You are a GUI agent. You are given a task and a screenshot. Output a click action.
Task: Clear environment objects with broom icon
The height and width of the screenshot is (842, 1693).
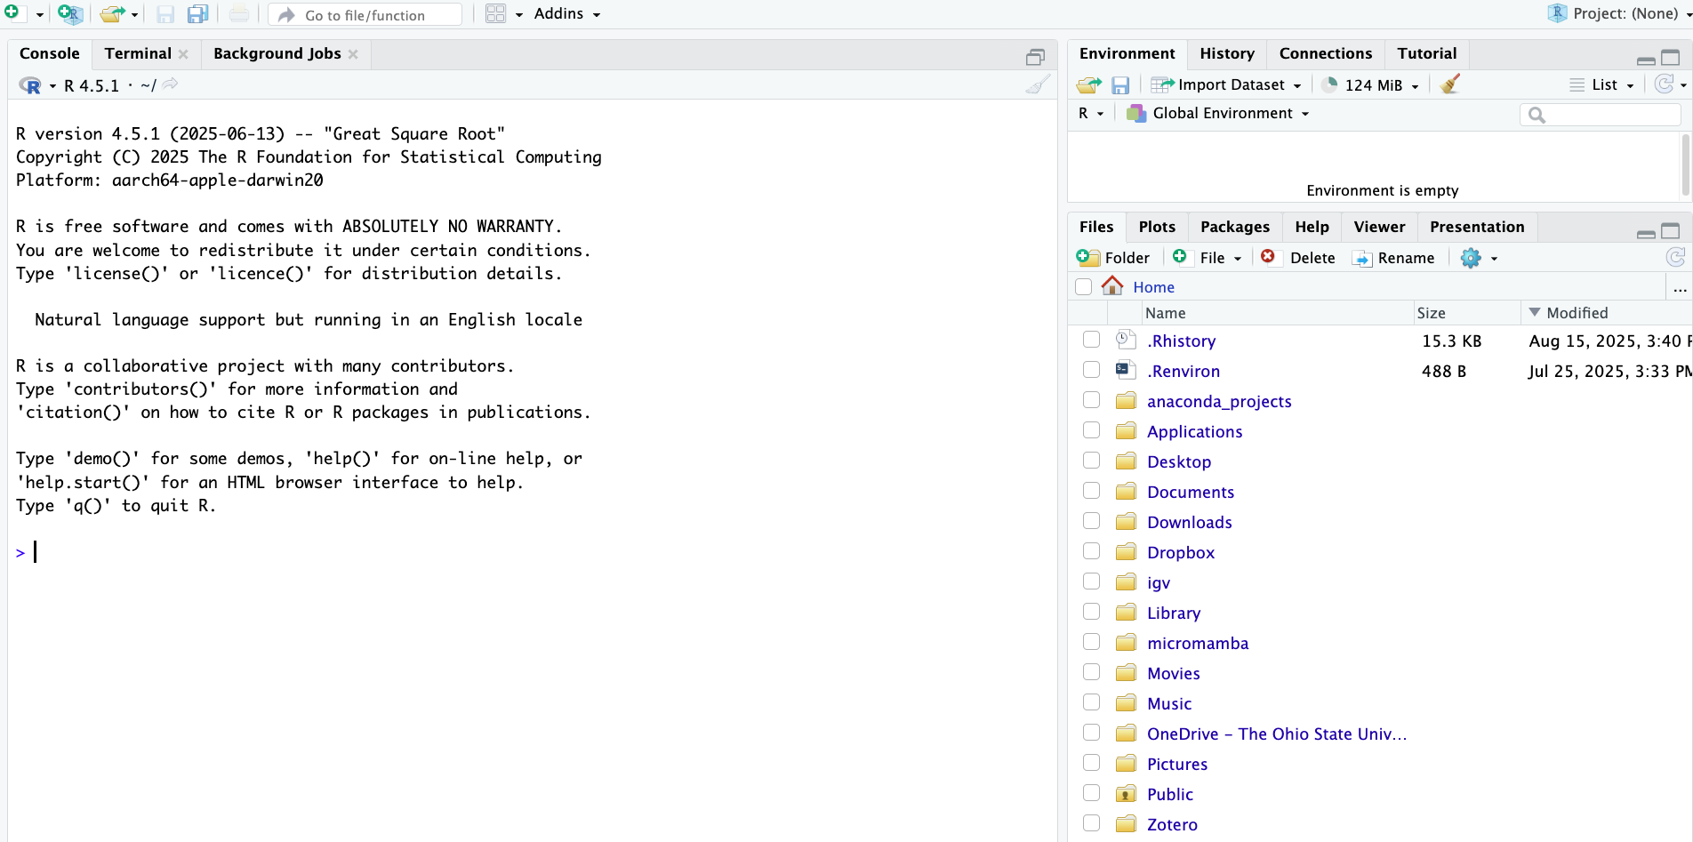1450,84
